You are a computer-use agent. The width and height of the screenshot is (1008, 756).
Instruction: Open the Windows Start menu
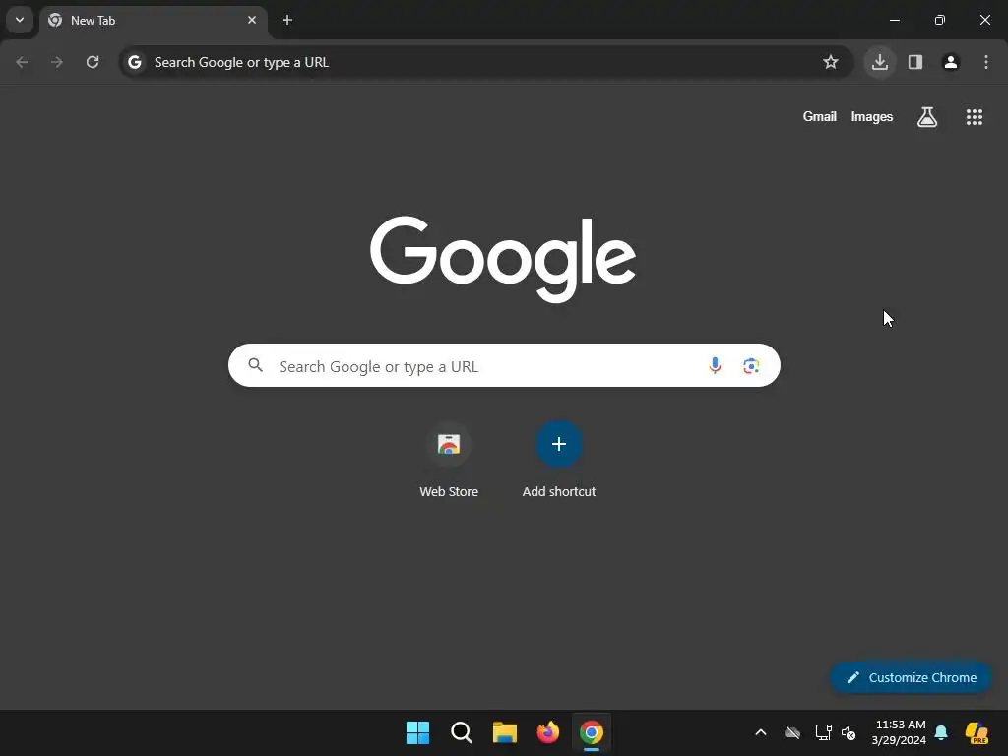click(417, 732)
